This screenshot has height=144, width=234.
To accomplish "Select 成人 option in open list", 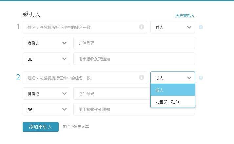I will [173, 90].
